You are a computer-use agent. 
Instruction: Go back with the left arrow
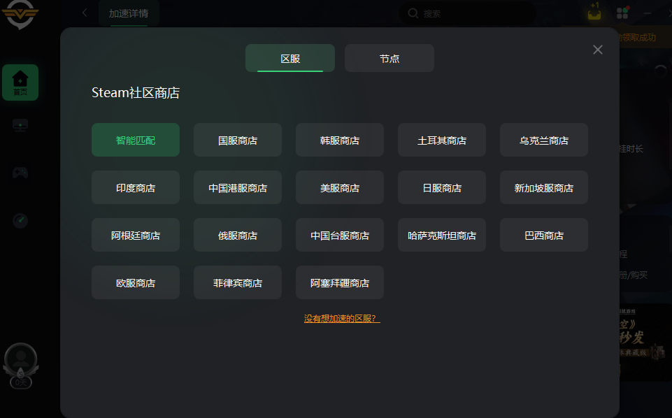click(x=85, y=13)
